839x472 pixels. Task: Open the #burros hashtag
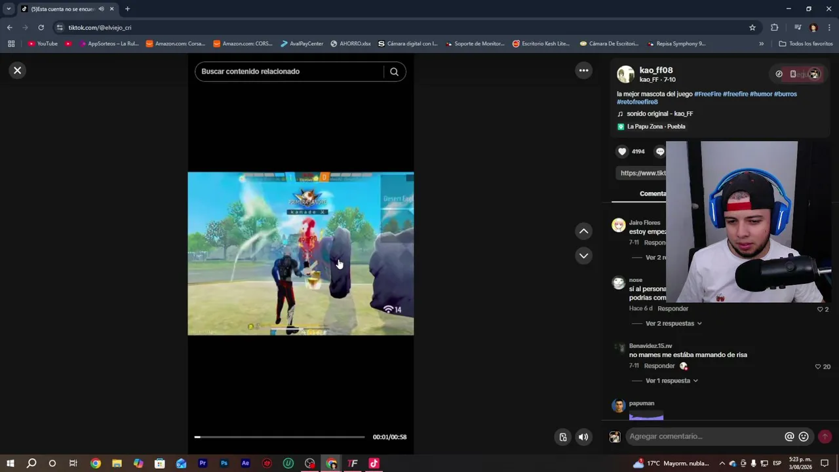pos(785,94)
